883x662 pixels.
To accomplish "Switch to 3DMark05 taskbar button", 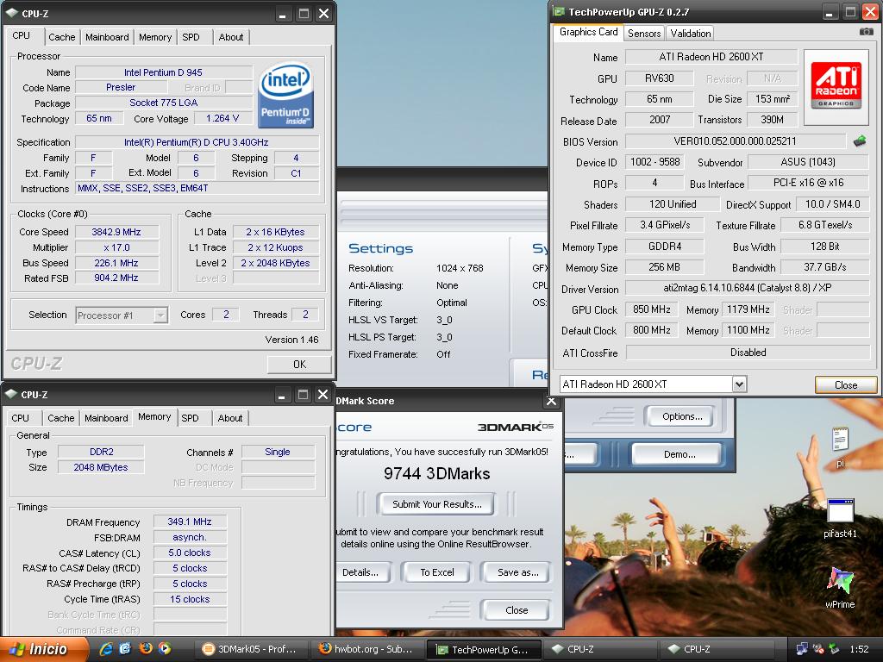I will tap(251, 649).
